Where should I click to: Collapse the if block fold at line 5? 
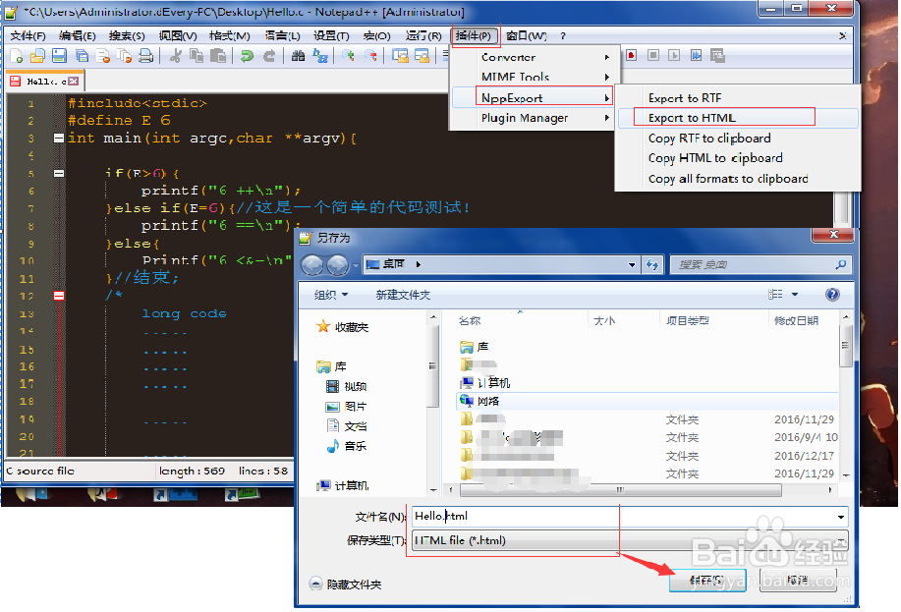click(59, 173)
